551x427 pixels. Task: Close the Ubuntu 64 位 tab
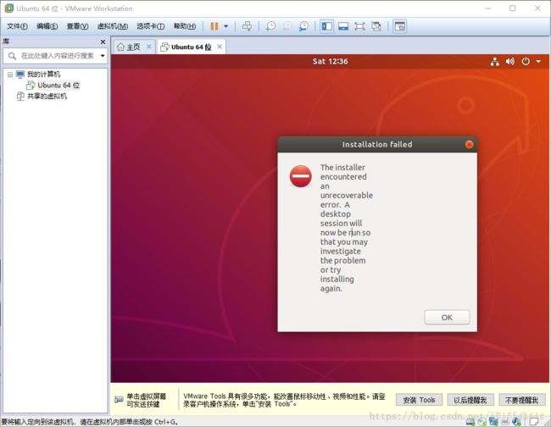coord(220,47)
